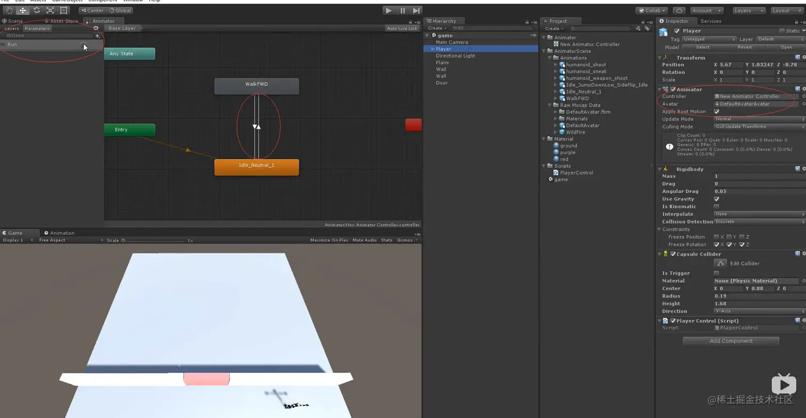This screenshot has height=418, width=806.
Task: Open the Culling Mode dropdown
Action: (760, 127)
